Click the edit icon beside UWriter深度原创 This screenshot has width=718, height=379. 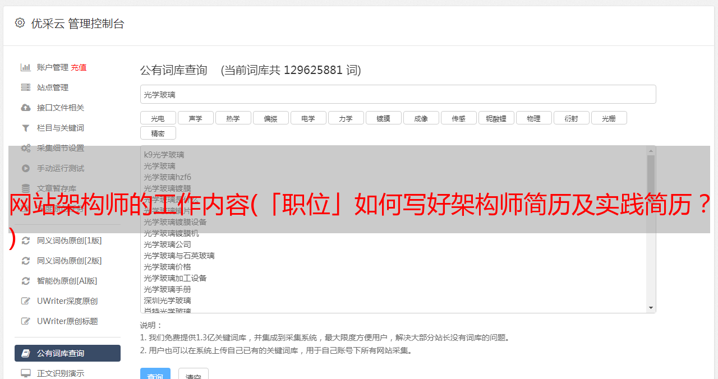(26, 301)
